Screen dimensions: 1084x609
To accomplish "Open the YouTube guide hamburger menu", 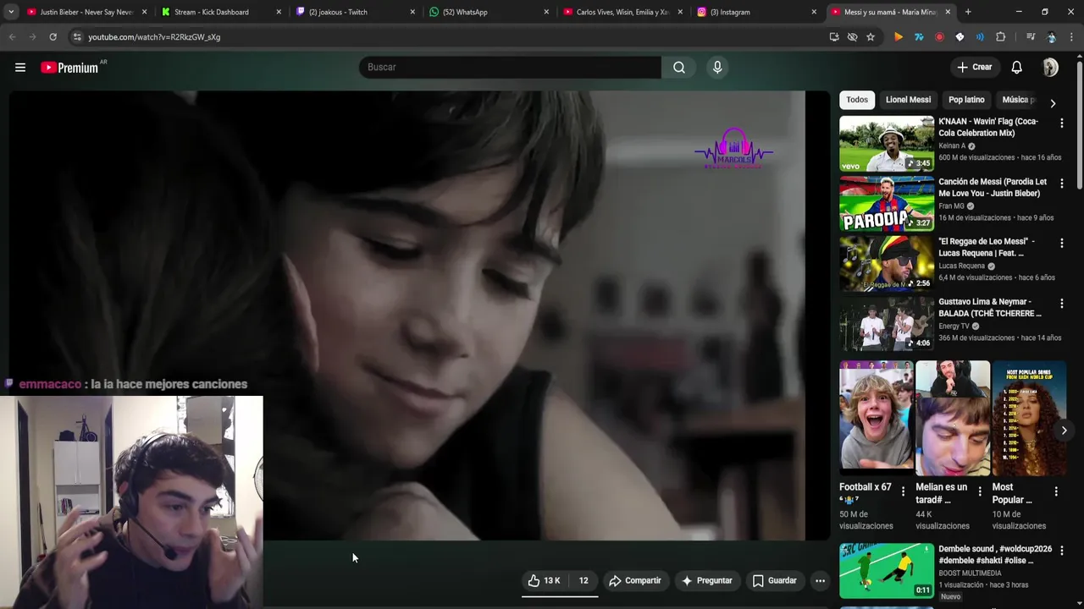I will pos(20,68).
